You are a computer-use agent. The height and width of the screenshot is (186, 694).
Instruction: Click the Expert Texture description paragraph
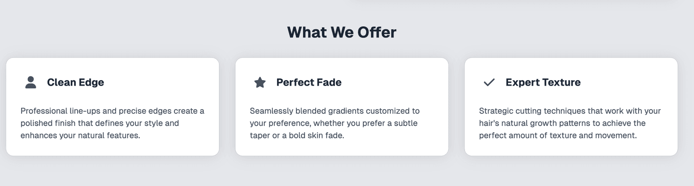point(570,123)
